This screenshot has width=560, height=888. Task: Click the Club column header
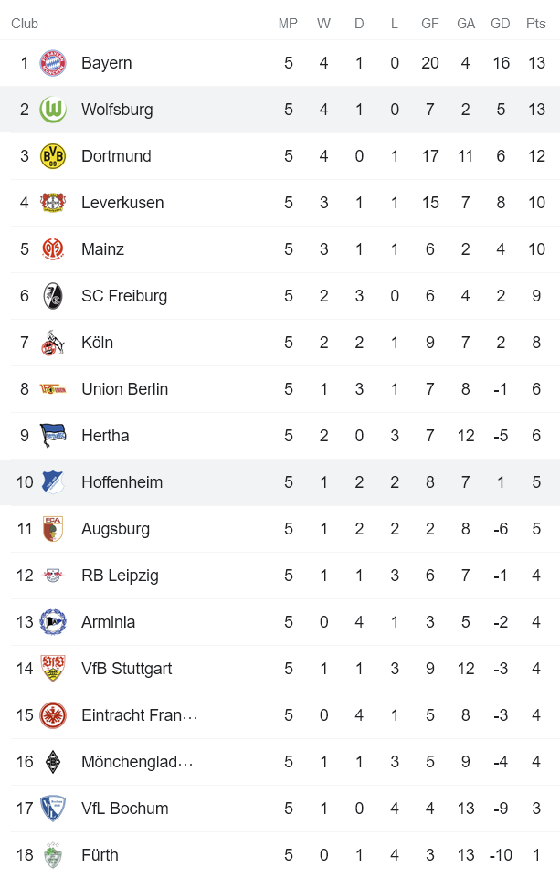(24, 24)
